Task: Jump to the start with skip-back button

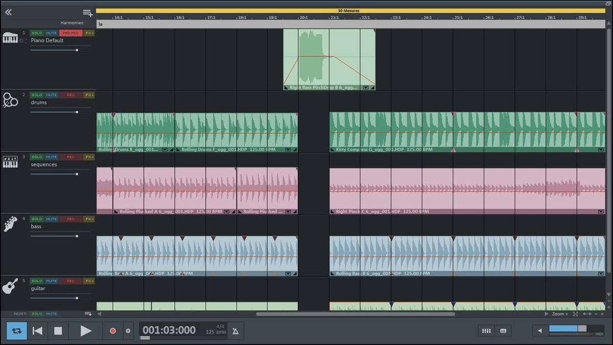Action: 37,331
